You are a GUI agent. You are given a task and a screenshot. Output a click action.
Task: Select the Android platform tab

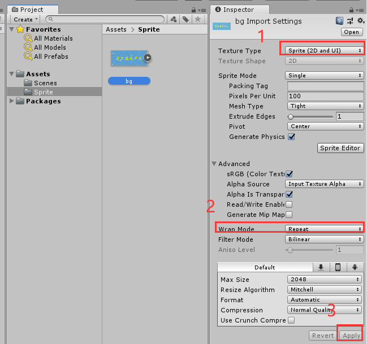tap(355, 267)
